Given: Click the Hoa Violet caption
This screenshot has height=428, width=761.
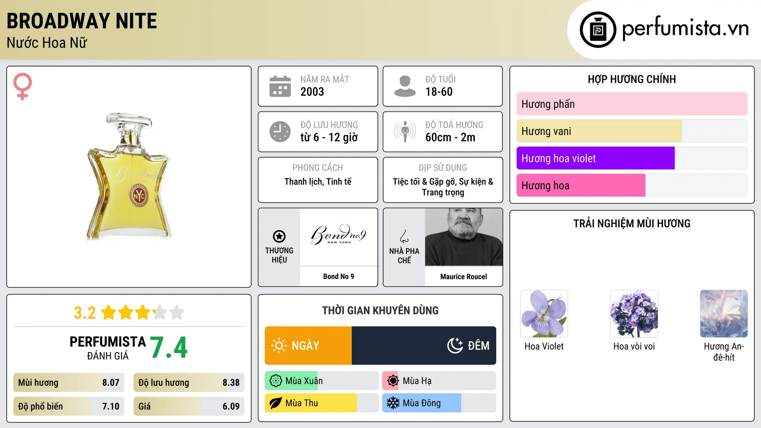Looking at the screenshot, I should point(544,346).
